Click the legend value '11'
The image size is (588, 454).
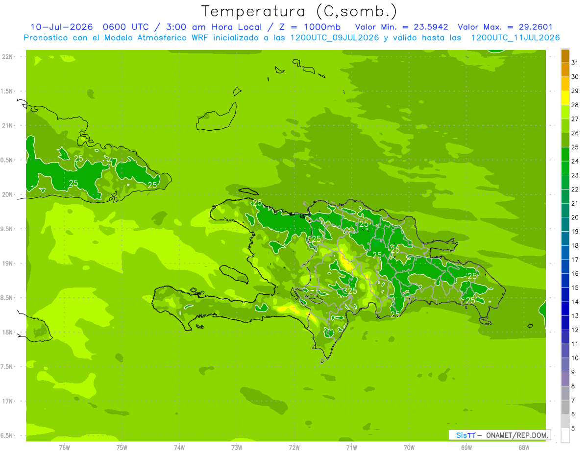[575, 344]
